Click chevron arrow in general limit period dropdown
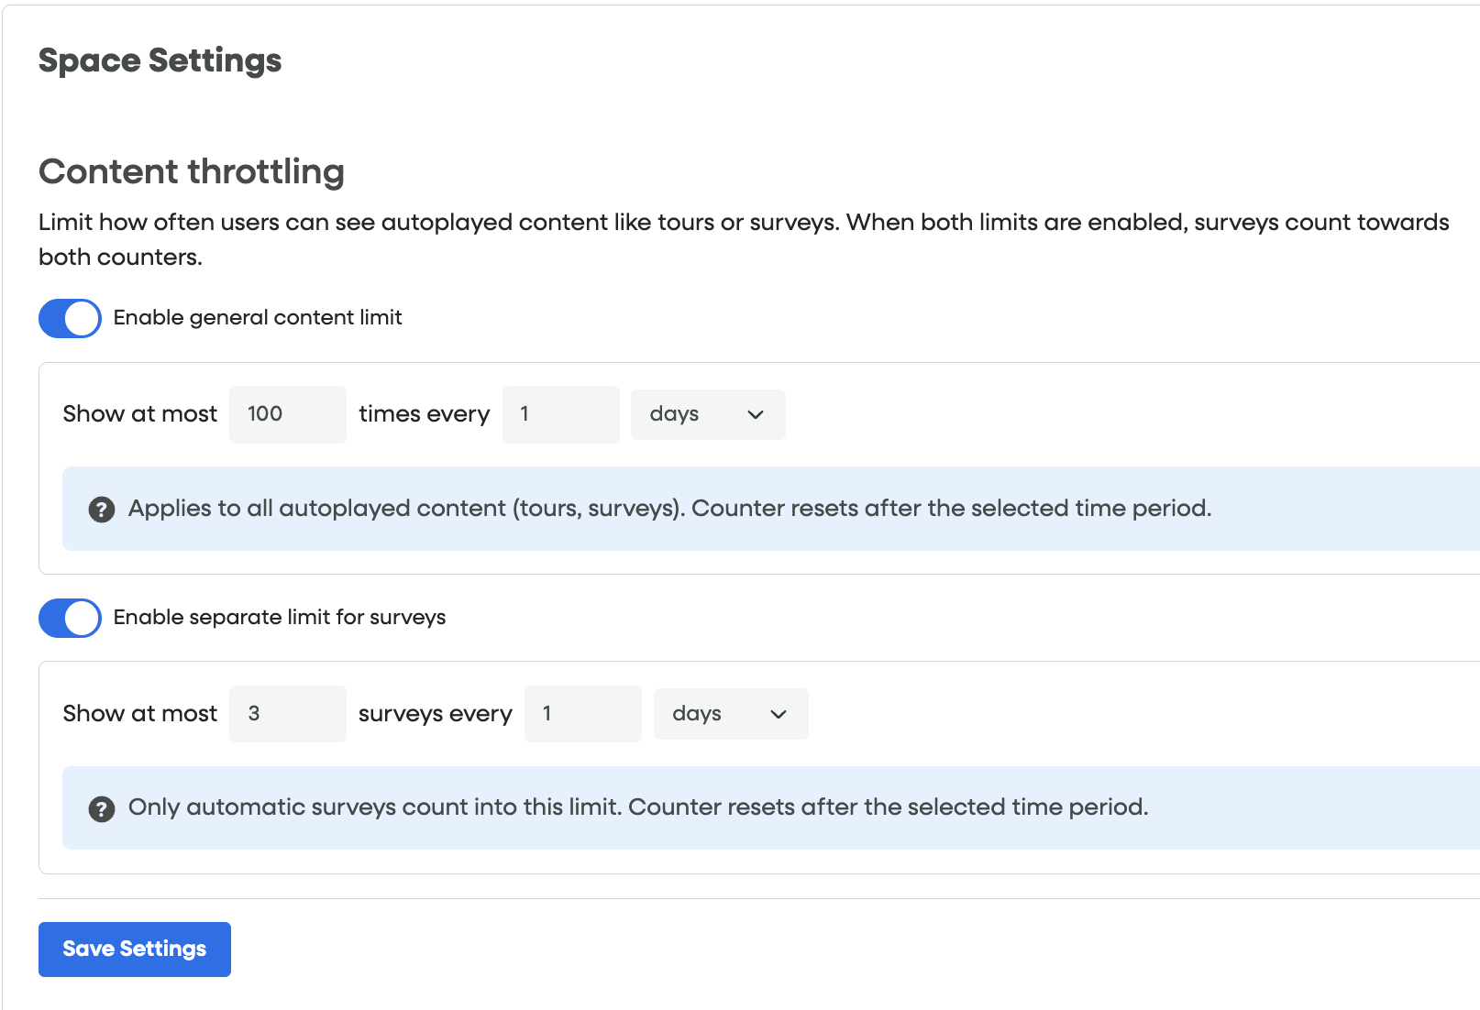This screenshot has width=1480, height=1010. pos(756,415)
